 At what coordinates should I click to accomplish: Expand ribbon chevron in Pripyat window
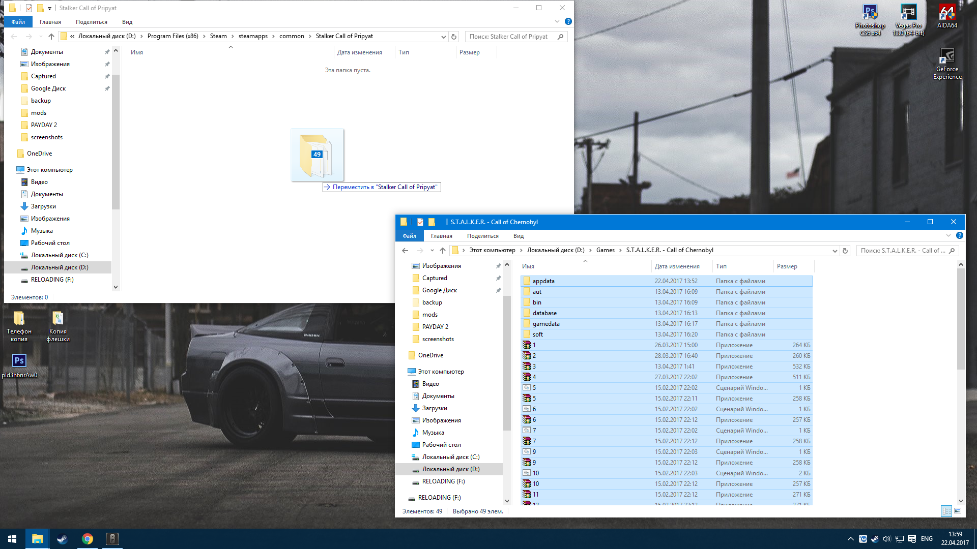[557, 21]
